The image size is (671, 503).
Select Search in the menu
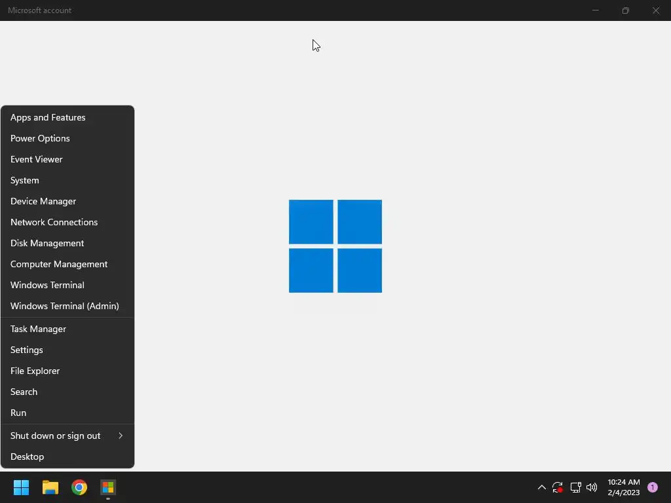point(67,392)
